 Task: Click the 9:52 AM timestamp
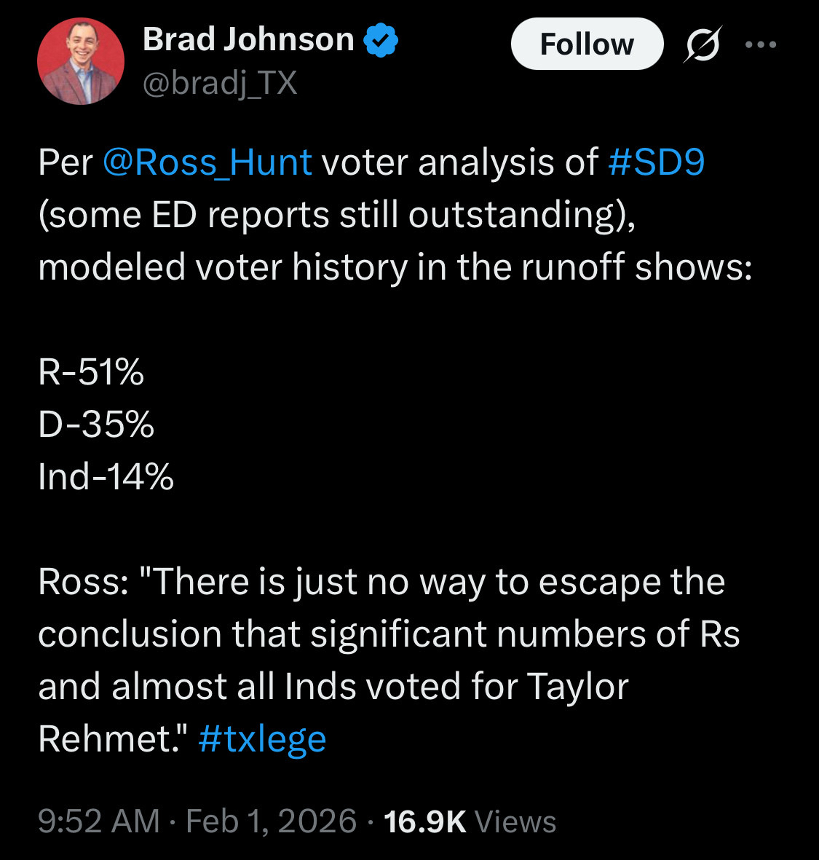pyautogui.click(x=98, y=821)
